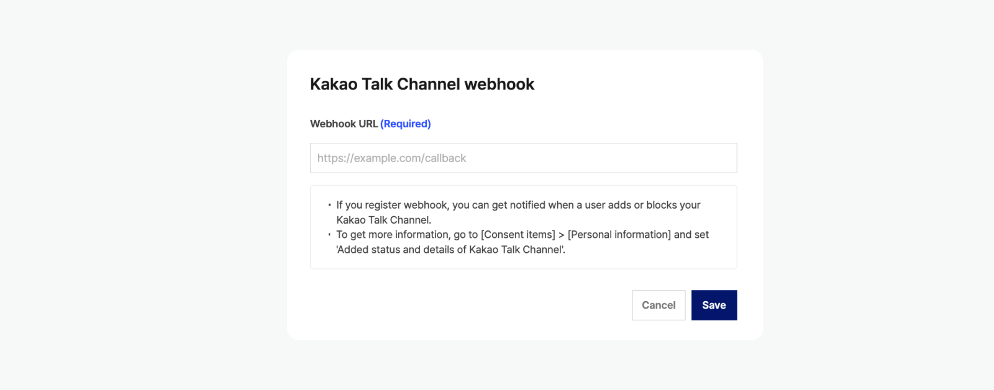Cancel the webhook dialog
This screenshot has height=390, width=994.
click(659, 306)
